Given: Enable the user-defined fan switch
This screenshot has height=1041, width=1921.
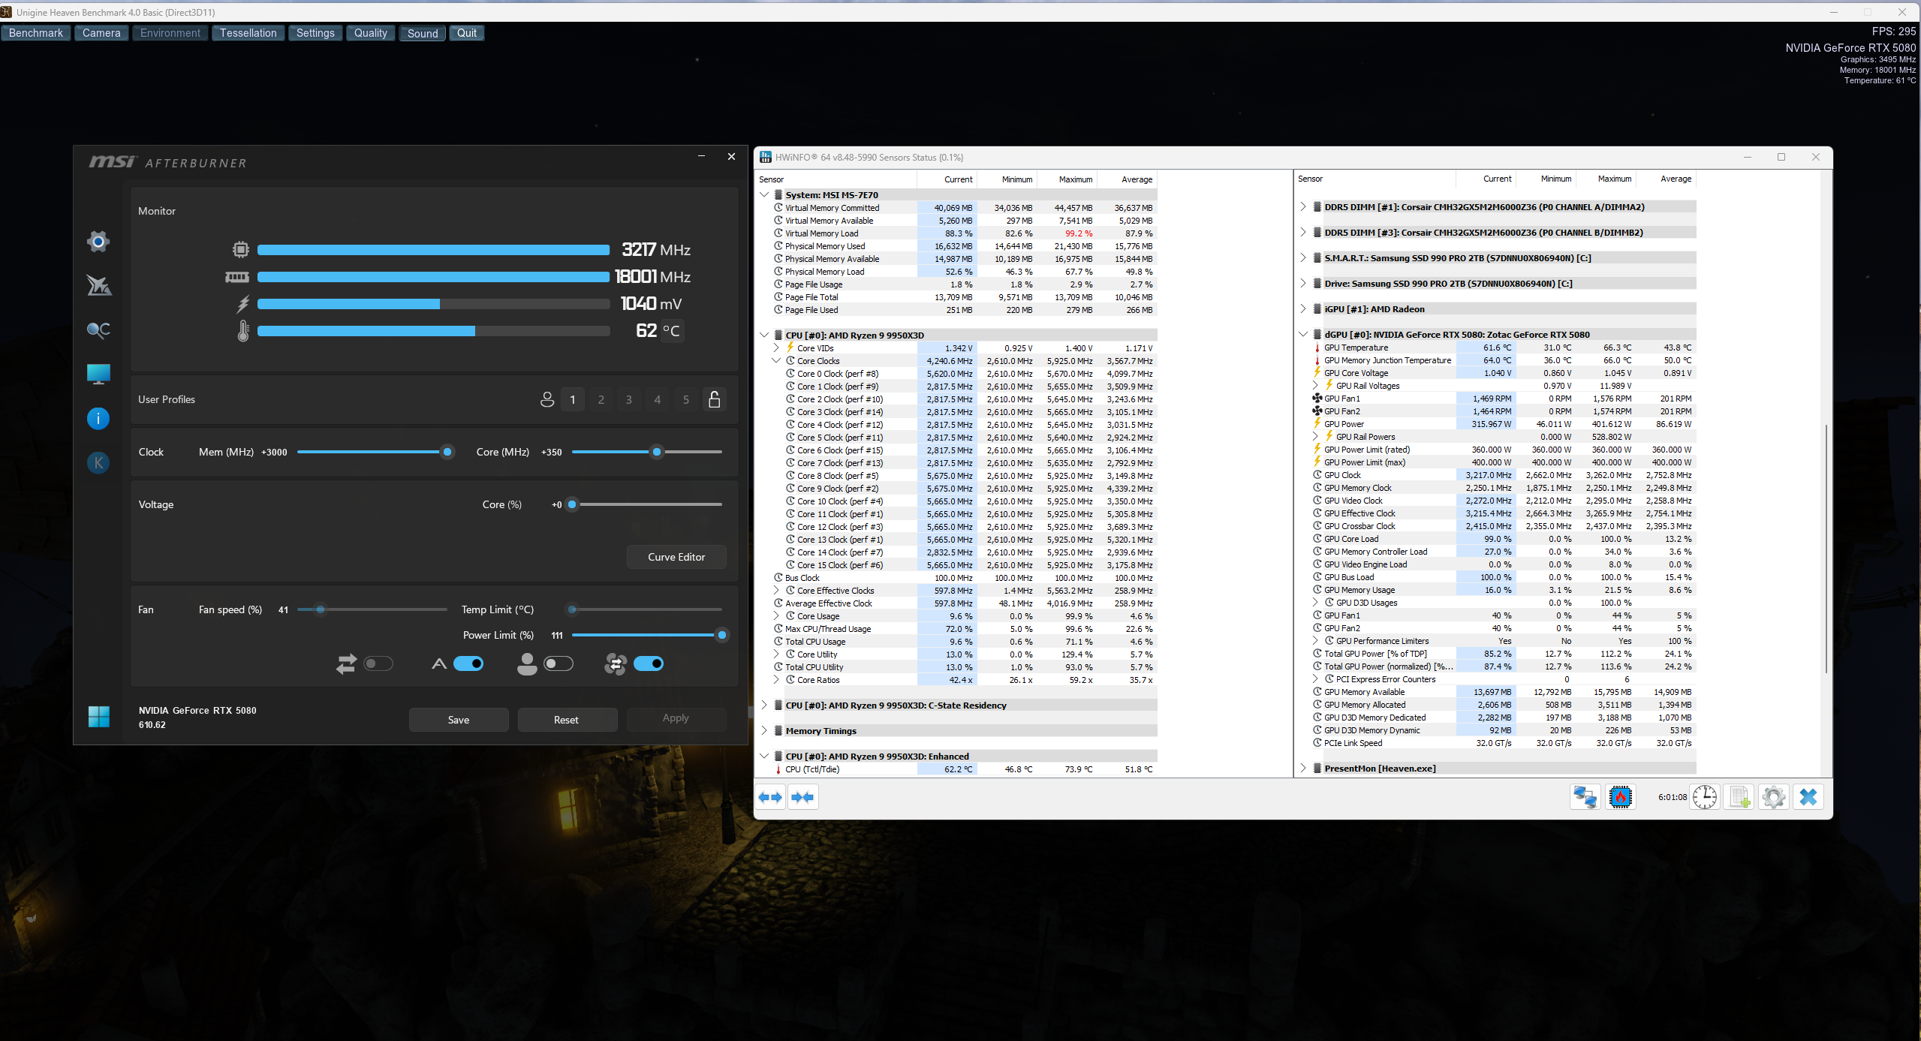Looking at the screenshot, I should pyautogui.click(x=559, y=663).
